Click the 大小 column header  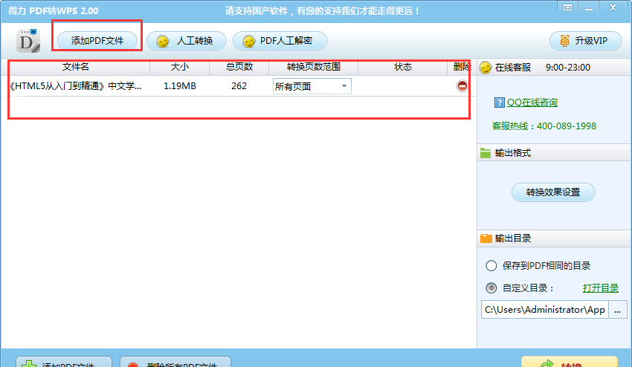(180, 67)
